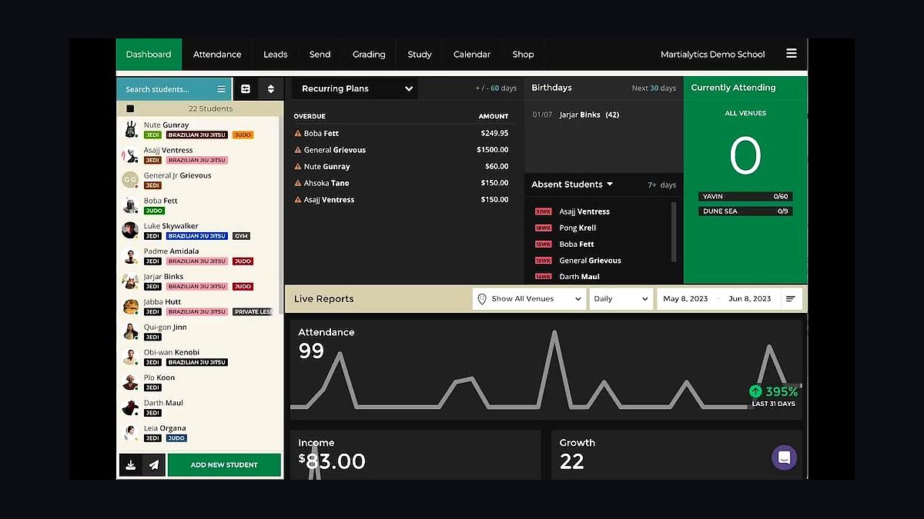The width and height of the screenshot is (924, 519).
Task: Switch to the Leads tab
Action: (x=275, y=54)
